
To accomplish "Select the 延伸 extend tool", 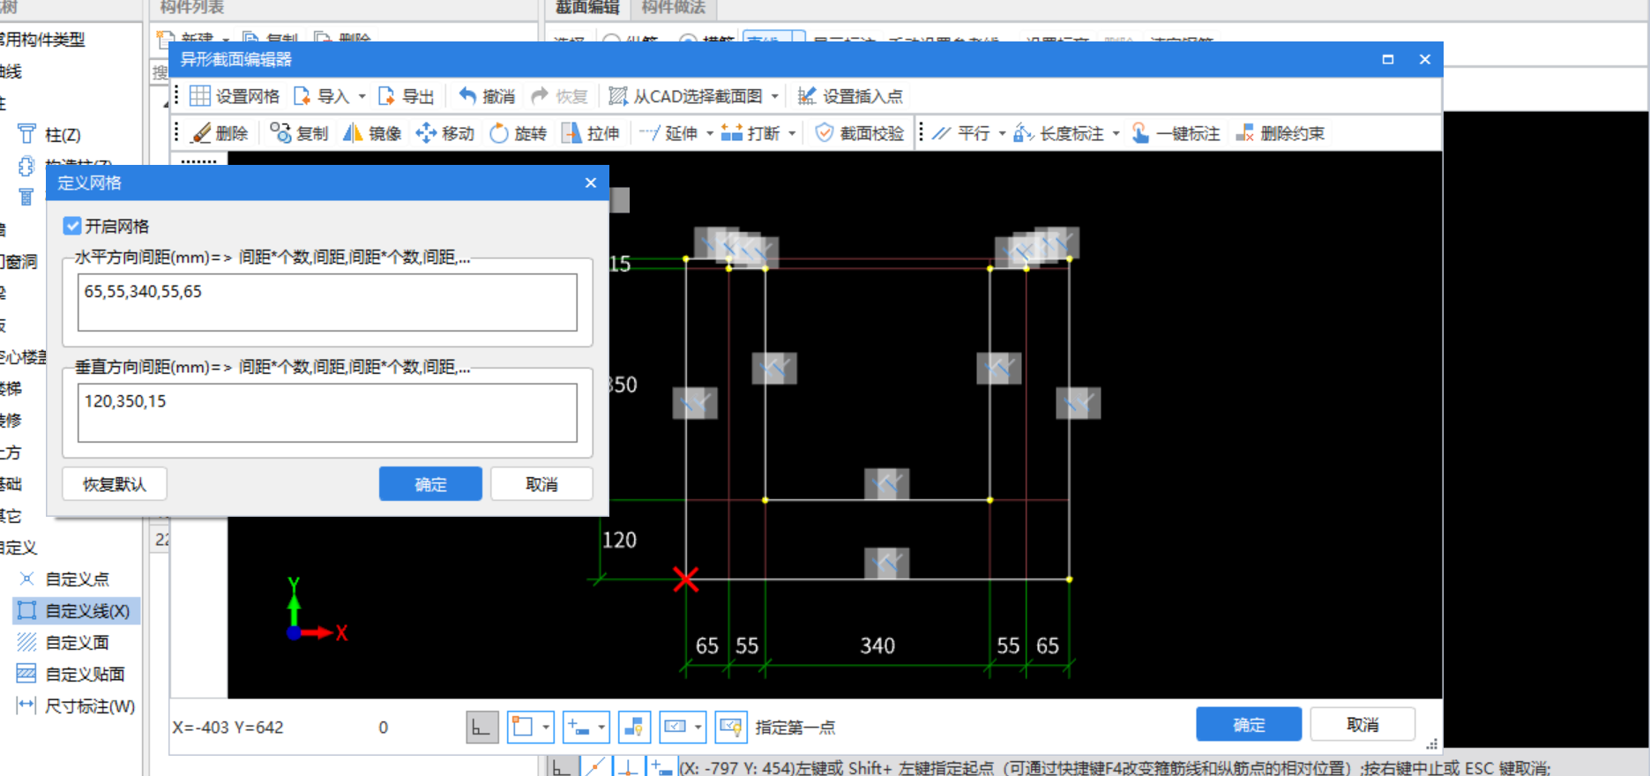I will pos(668,133).
